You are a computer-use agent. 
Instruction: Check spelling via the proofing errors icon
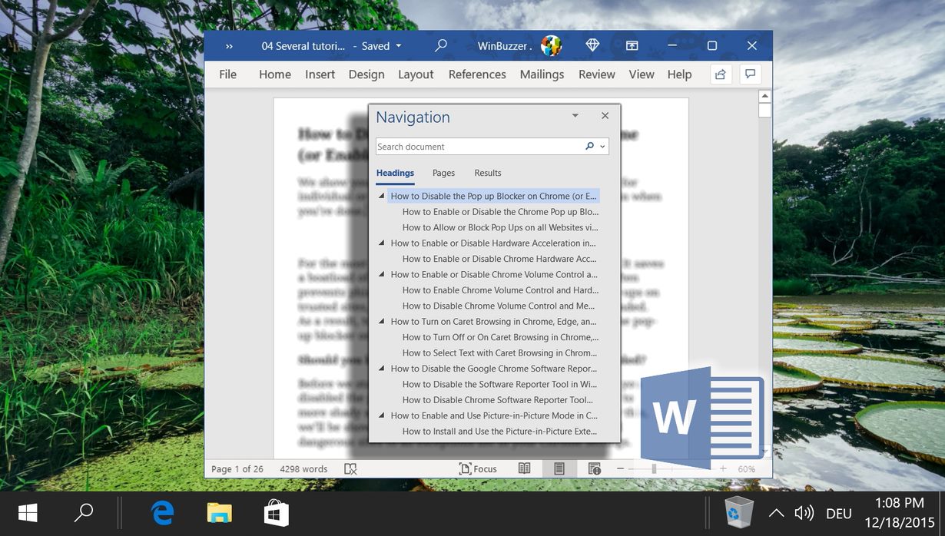tap(350, 468)
